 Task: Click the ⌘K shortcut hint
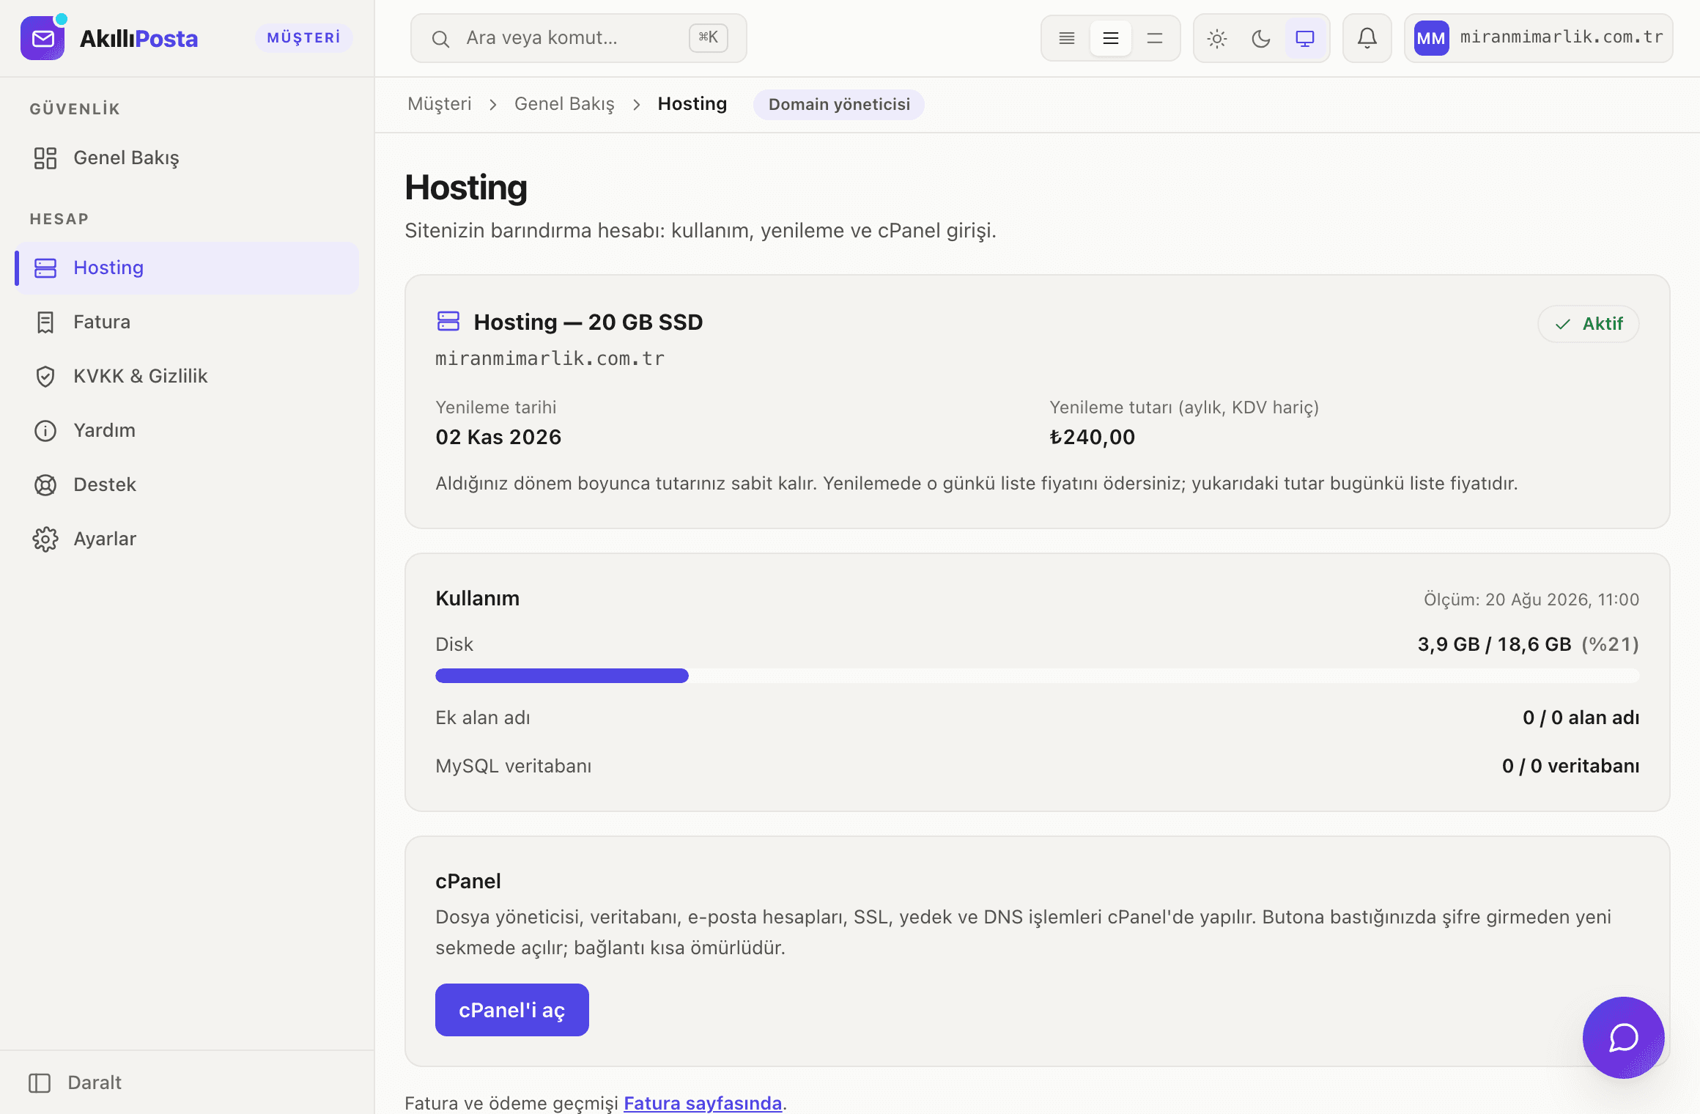pyautogui.click(x=708, y=37)
